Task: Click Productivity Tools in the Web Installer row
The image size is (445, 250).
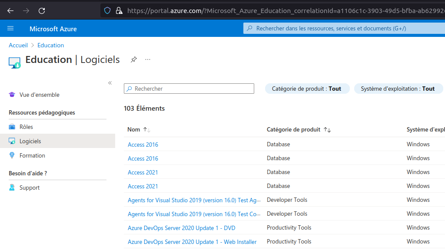Action: (x=289, y=241)
